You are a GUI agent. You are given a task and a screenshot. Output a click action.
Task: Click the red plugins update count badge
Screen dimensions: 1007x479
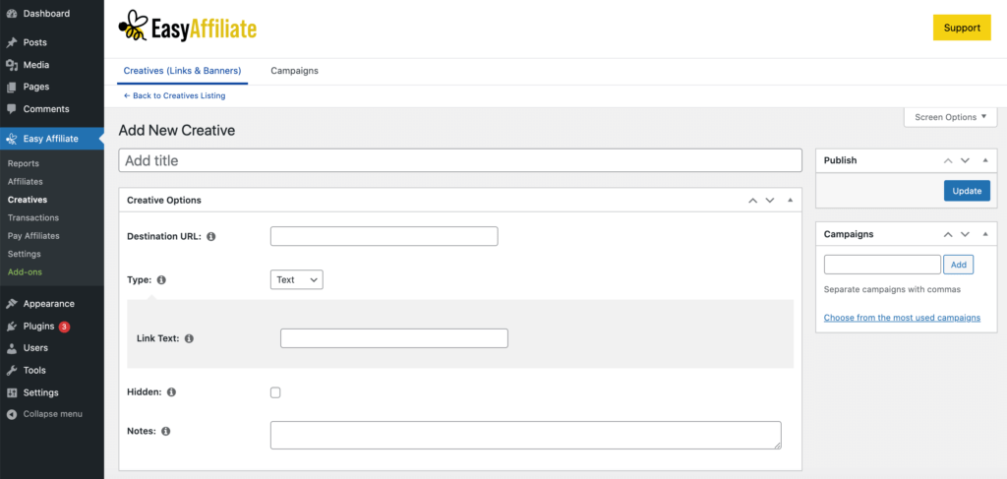[x=64, y=327]
